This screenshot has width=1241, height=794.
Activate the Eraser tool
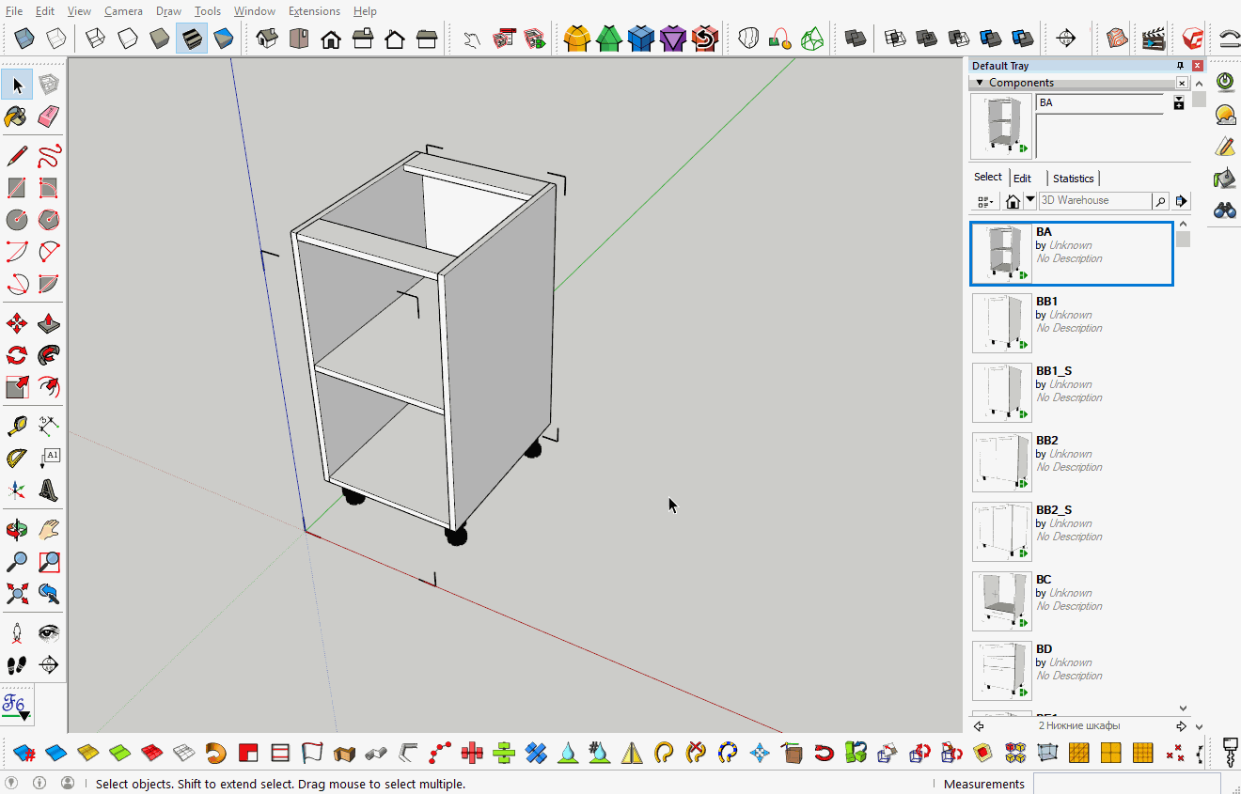click(x=49, y=117)
